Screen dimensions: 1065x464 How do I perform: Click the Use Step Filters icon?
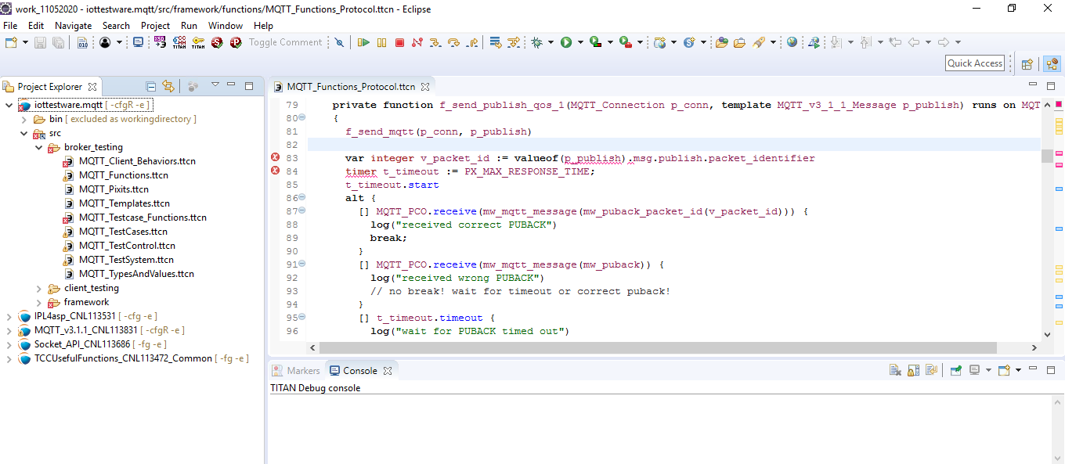point(513,42)
